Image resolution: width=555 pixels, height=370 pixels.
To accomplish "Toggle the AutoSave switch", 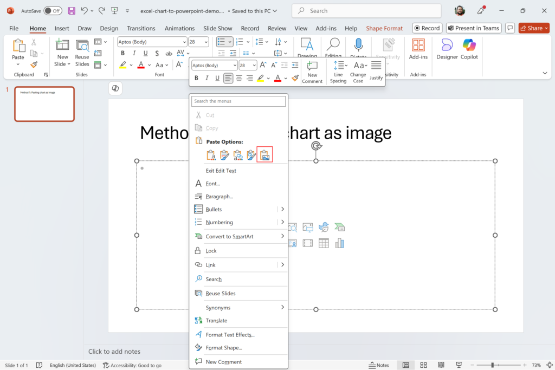I will click(53, 11).
